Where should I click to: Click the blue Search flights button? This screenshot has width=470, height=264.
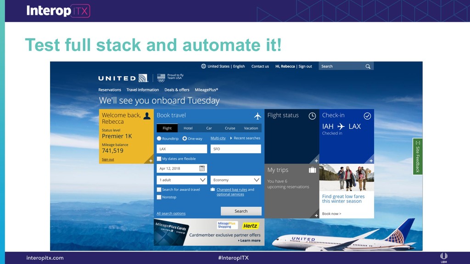coord(241,211)
